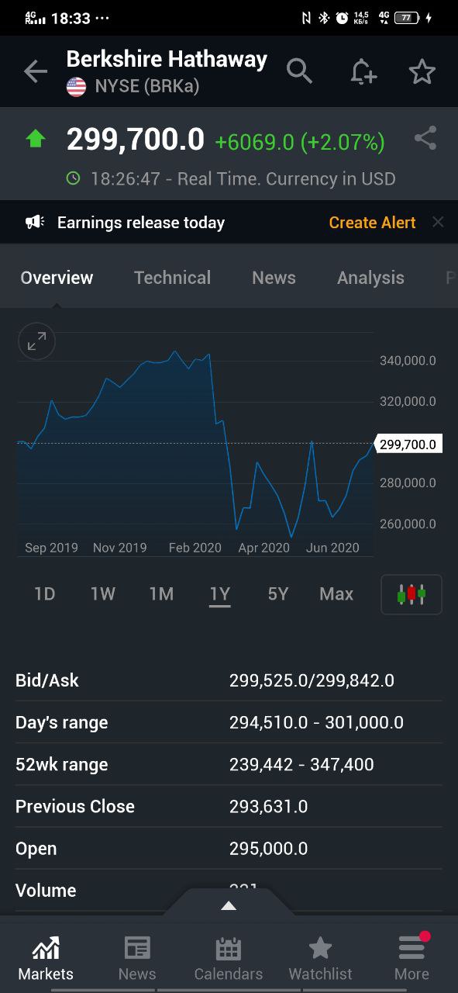Select the Max chart timeframe

336,594
